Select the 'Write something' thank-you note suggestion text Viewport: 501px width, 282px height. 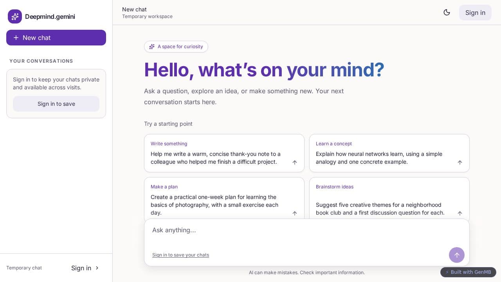216,158
